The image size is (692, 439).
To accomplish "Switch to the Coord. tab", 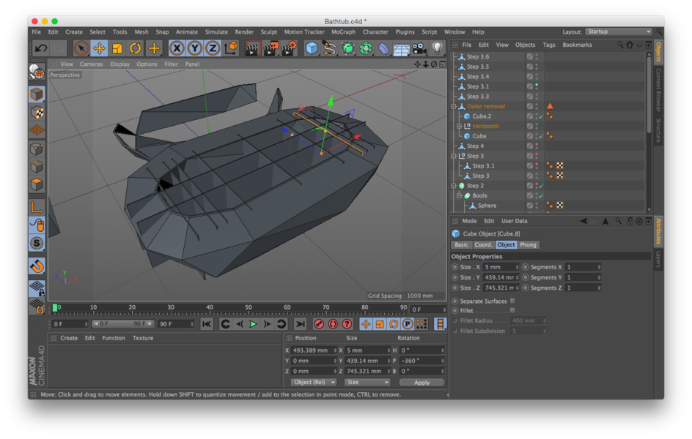I will click(483, 245).
